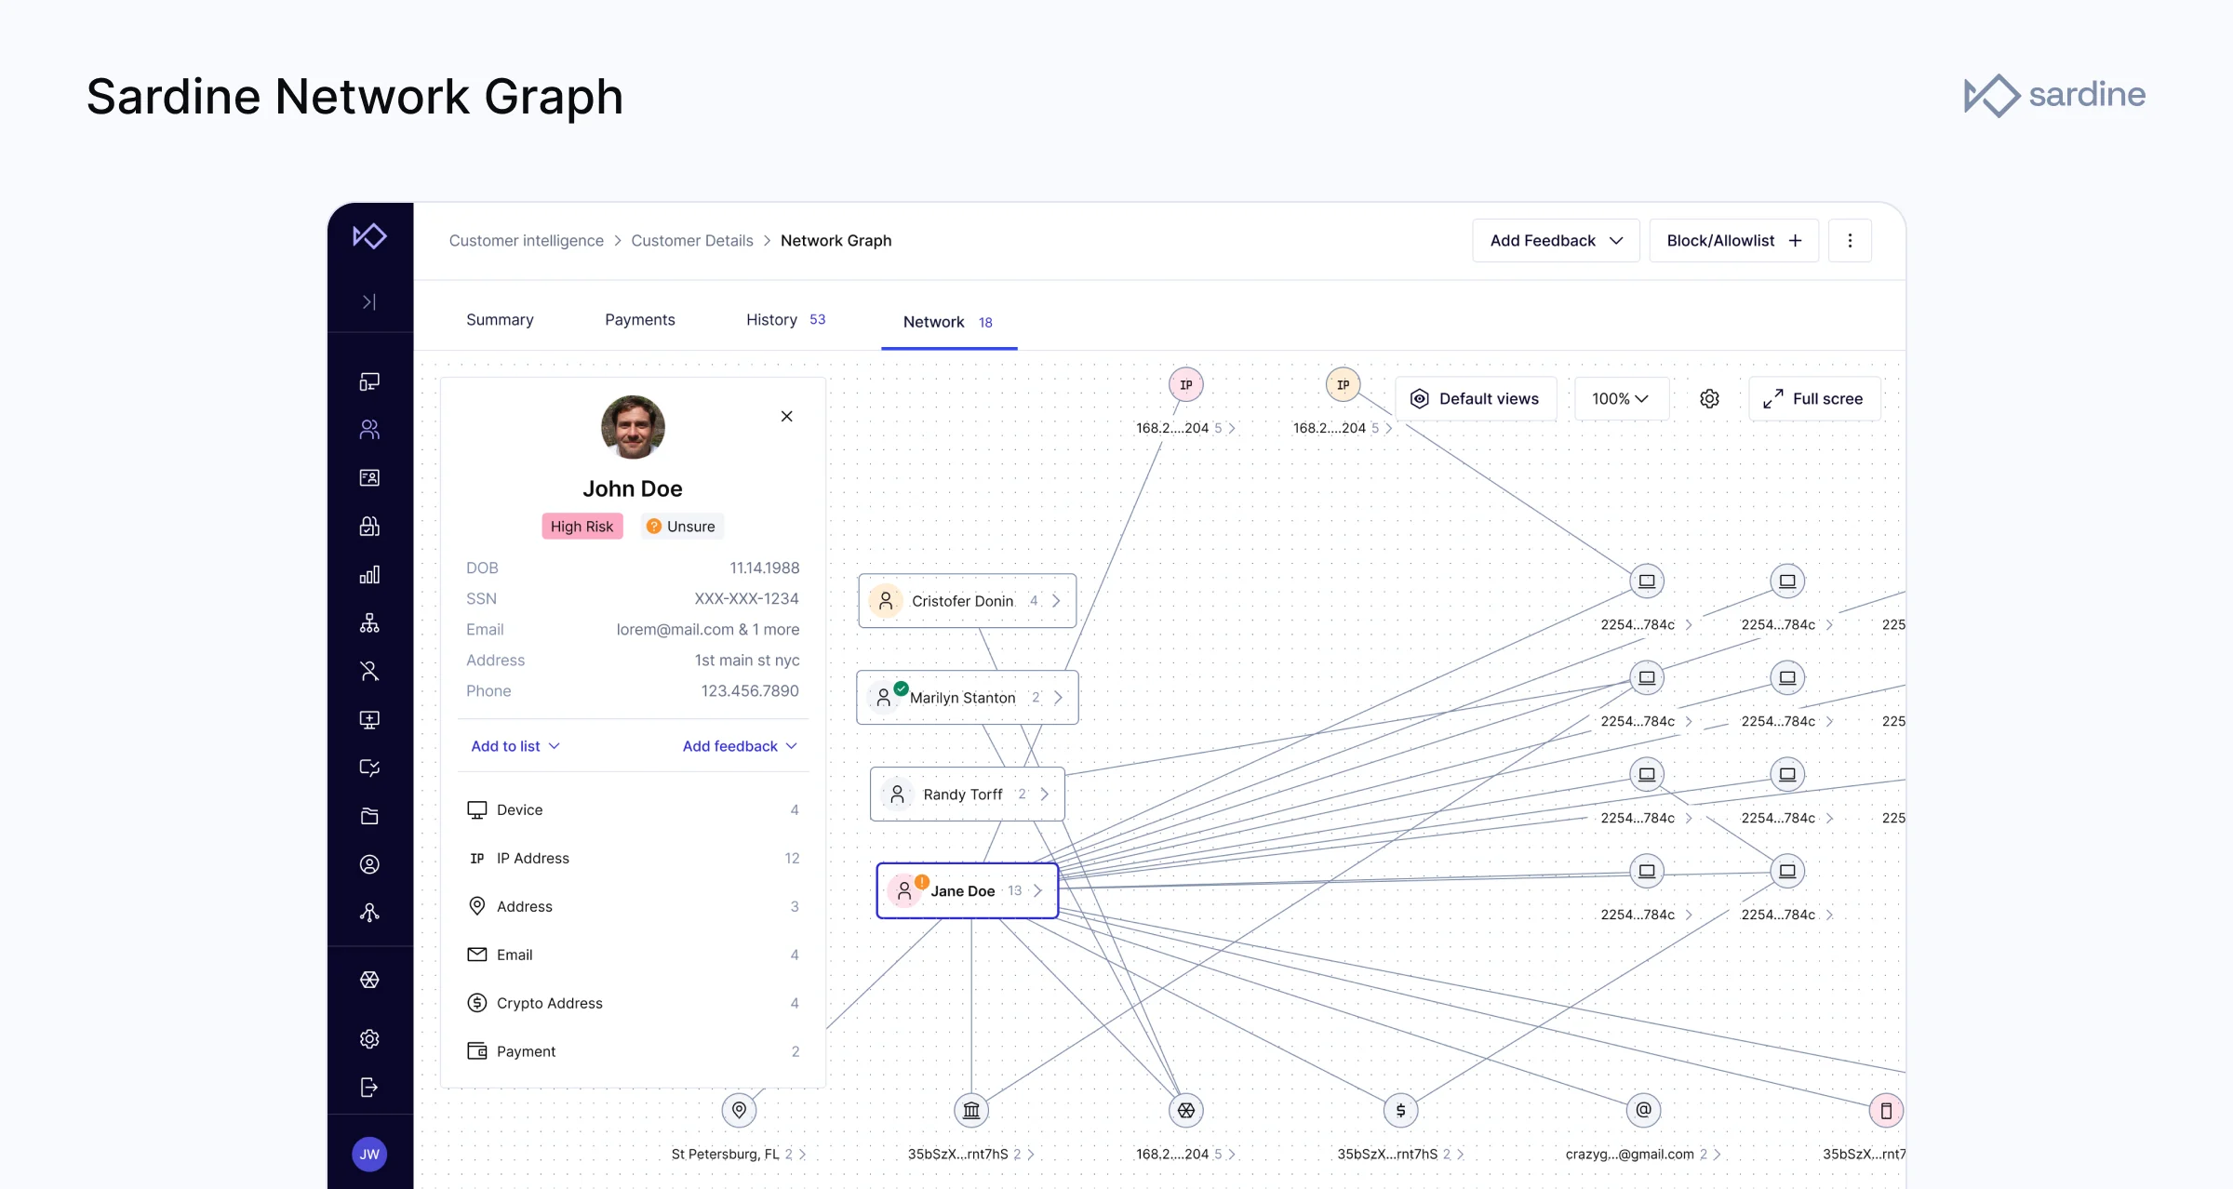Go back to Customer Details via breadcrumb
Image resolution: width=2233 pixels, height=1189 pixels.
tap(692, 240)
